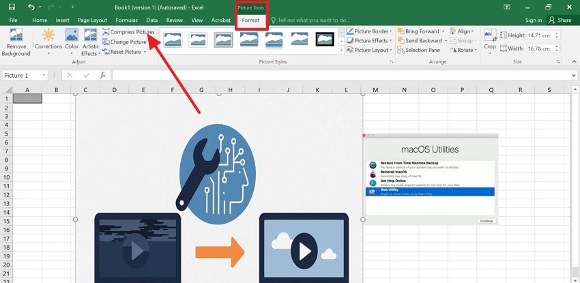Click the Sign in link
Viewport: 580px width, 283px height.
pyautogui.click(x=534, y=20)
